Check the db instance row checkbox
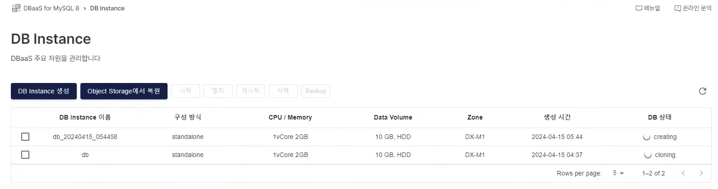This screenshot has width=718, height=189. [x=25, y=155]
